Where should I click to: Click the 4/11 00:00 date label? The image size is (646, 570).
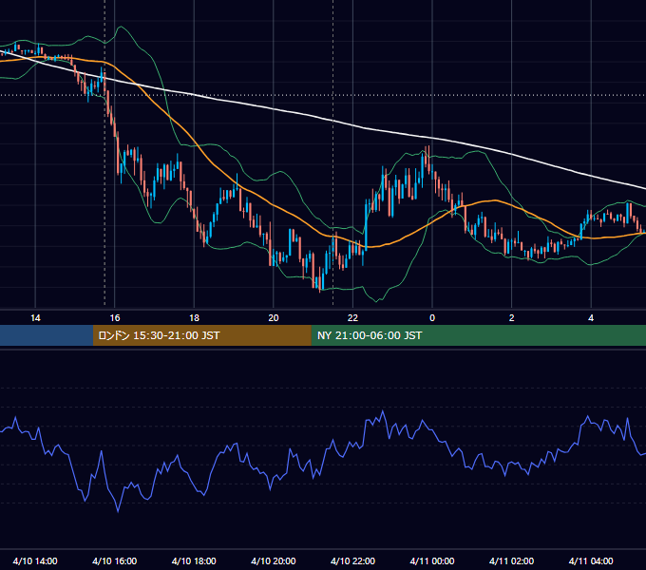(432, 560)
